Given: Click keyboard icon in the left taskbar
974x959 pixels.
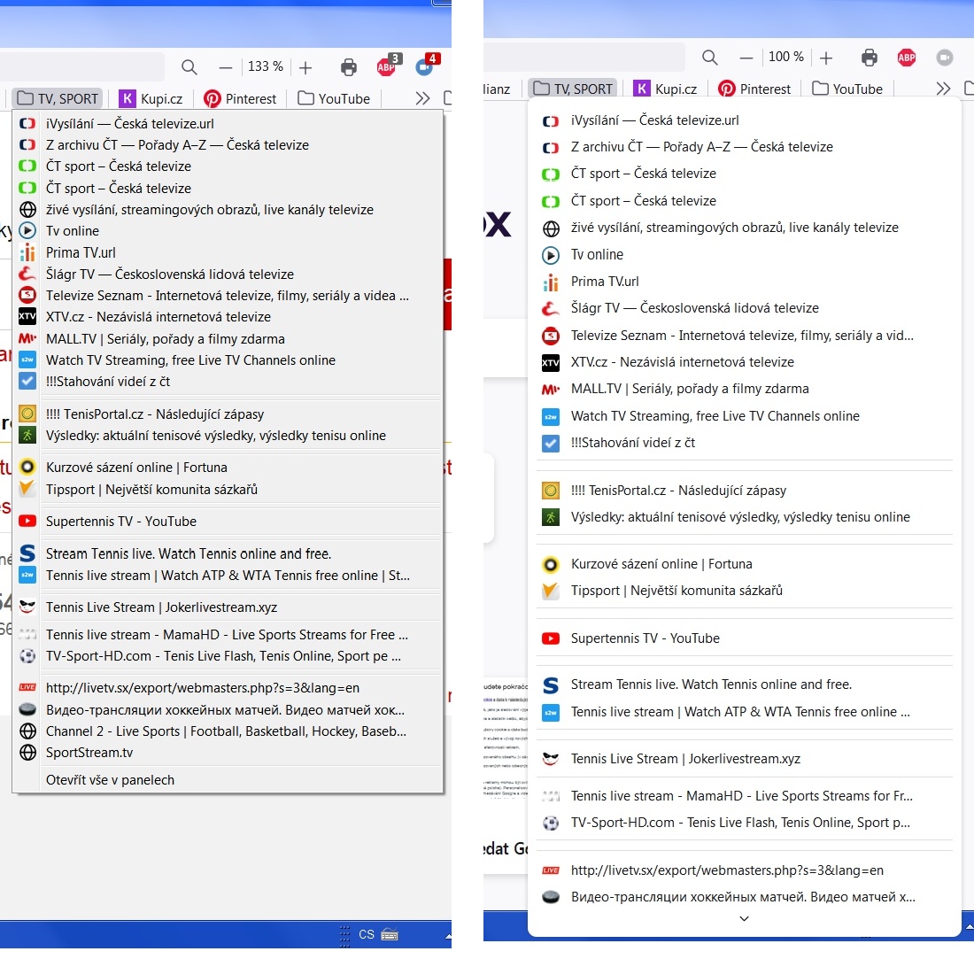Looking at the screenshot, I should tap(390, 934).
